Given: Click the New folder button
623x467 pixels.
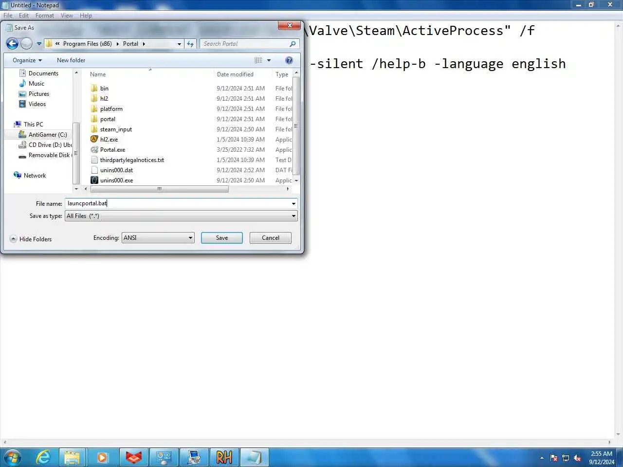Looking at the screenshot, I should [x=71, y=60].
